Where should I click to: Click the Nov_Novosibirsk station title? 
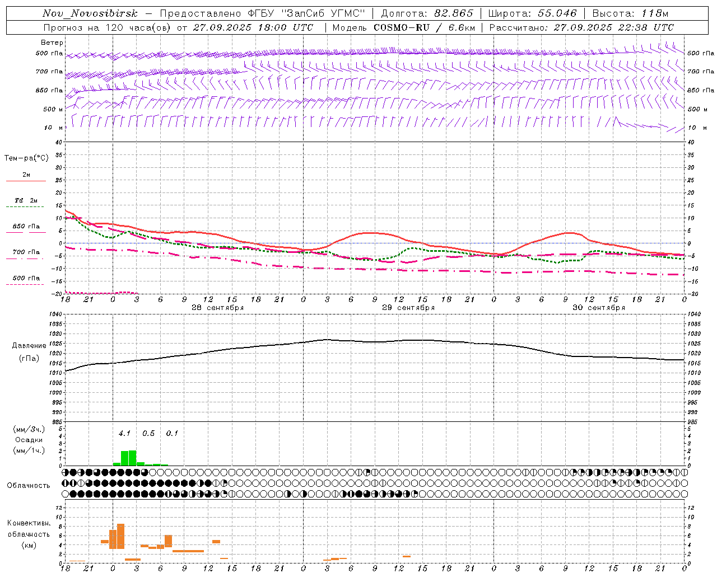tap(90, 13)
